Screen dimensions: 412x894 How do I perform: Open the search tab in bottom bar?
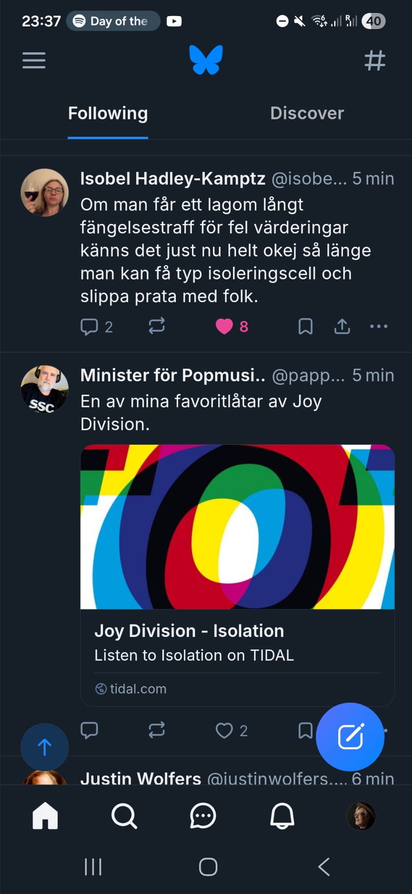tap(124, 816)
